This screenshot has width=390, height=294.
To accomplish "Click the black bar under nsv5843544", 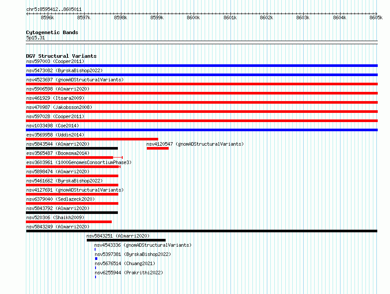I will click(x=72, y=148).
